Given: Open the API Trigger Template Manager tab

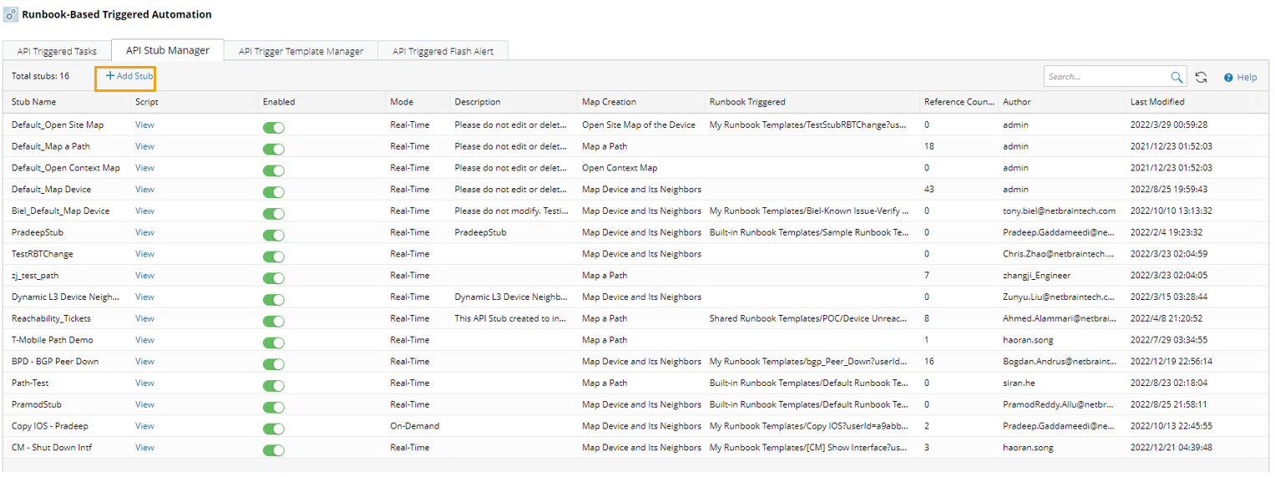Looking at the screenshot, I should click(301, 51).
